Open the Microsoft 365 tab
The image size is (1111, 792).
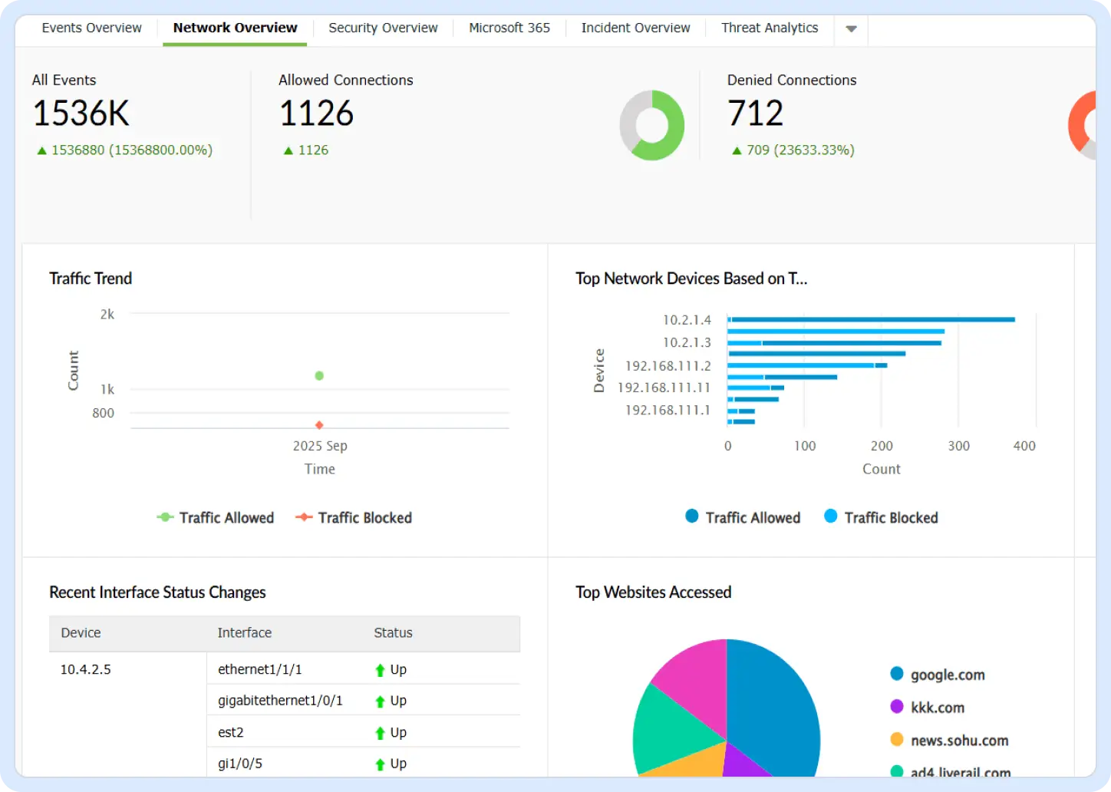(509, 28)
